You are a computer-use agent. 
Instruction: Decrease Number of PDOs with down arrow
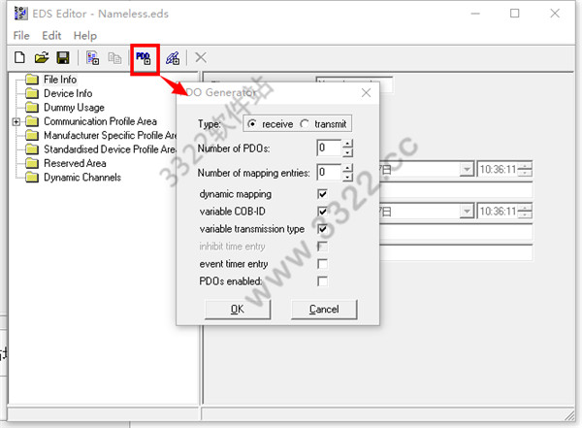pos(347,152)
